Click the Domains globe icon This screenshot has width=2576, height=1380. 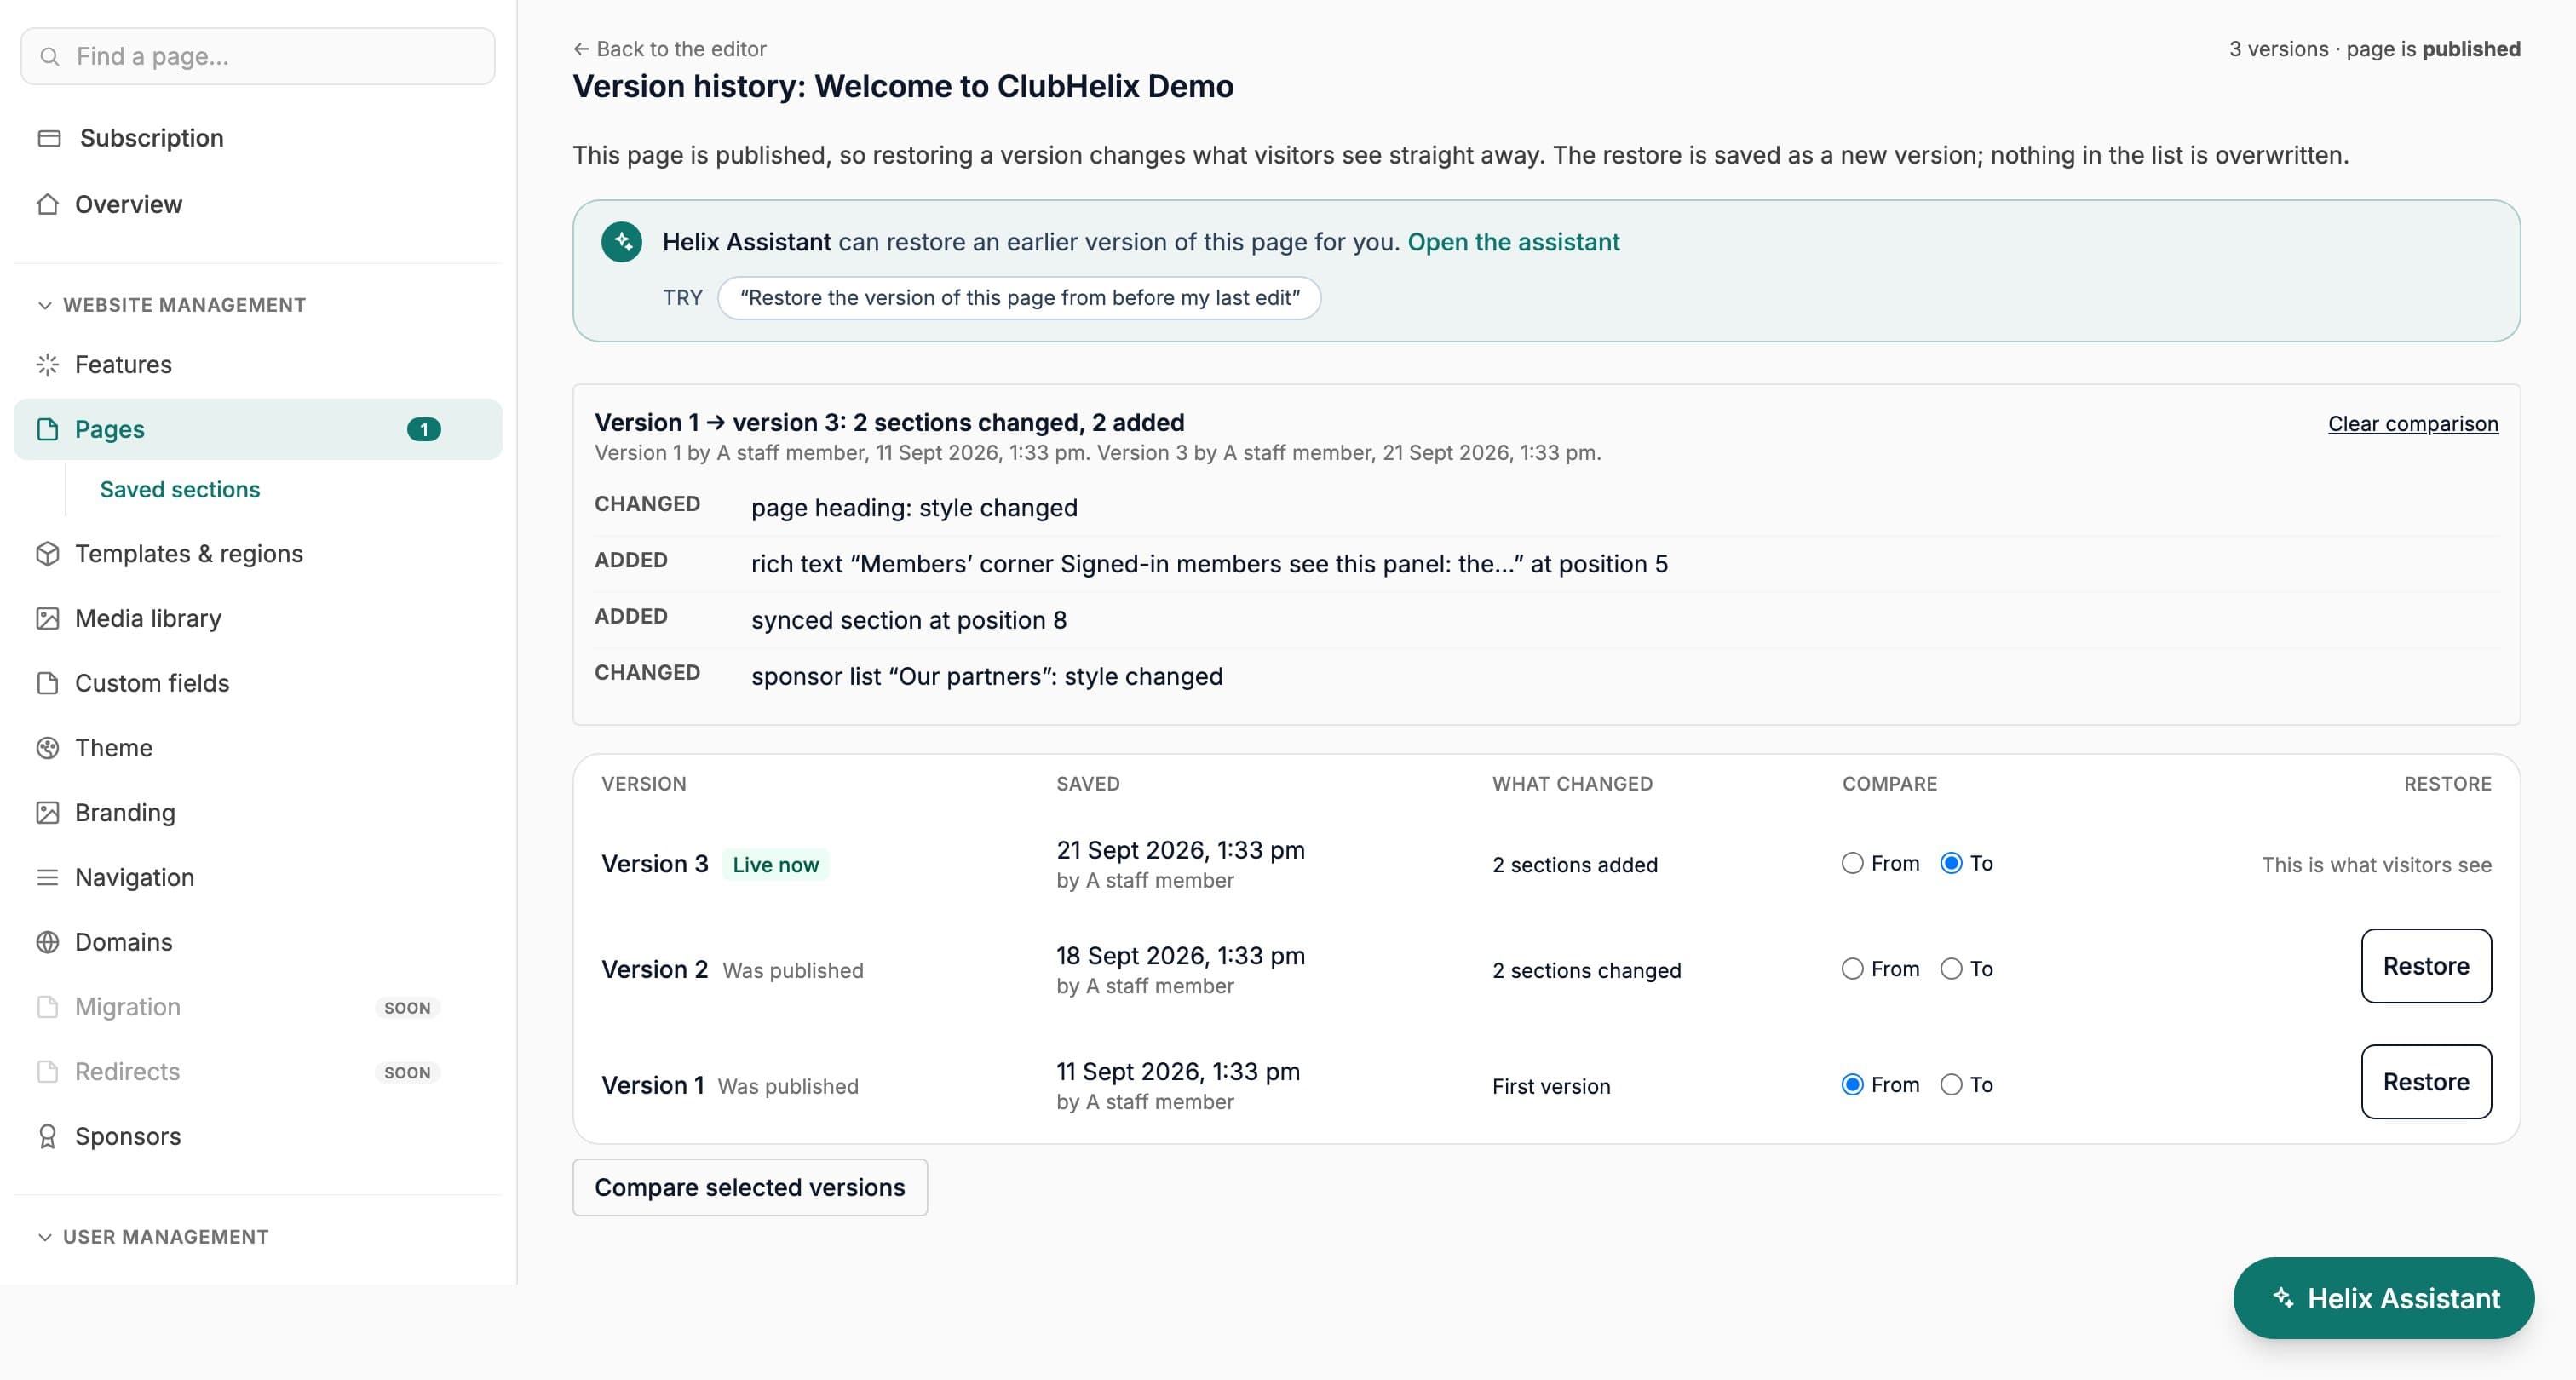(47, 941)
